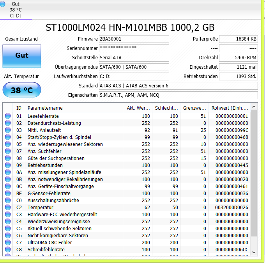Click raw value 0032000D0026 of Temperatur
The image size is (265, 263).
point(231,208)
